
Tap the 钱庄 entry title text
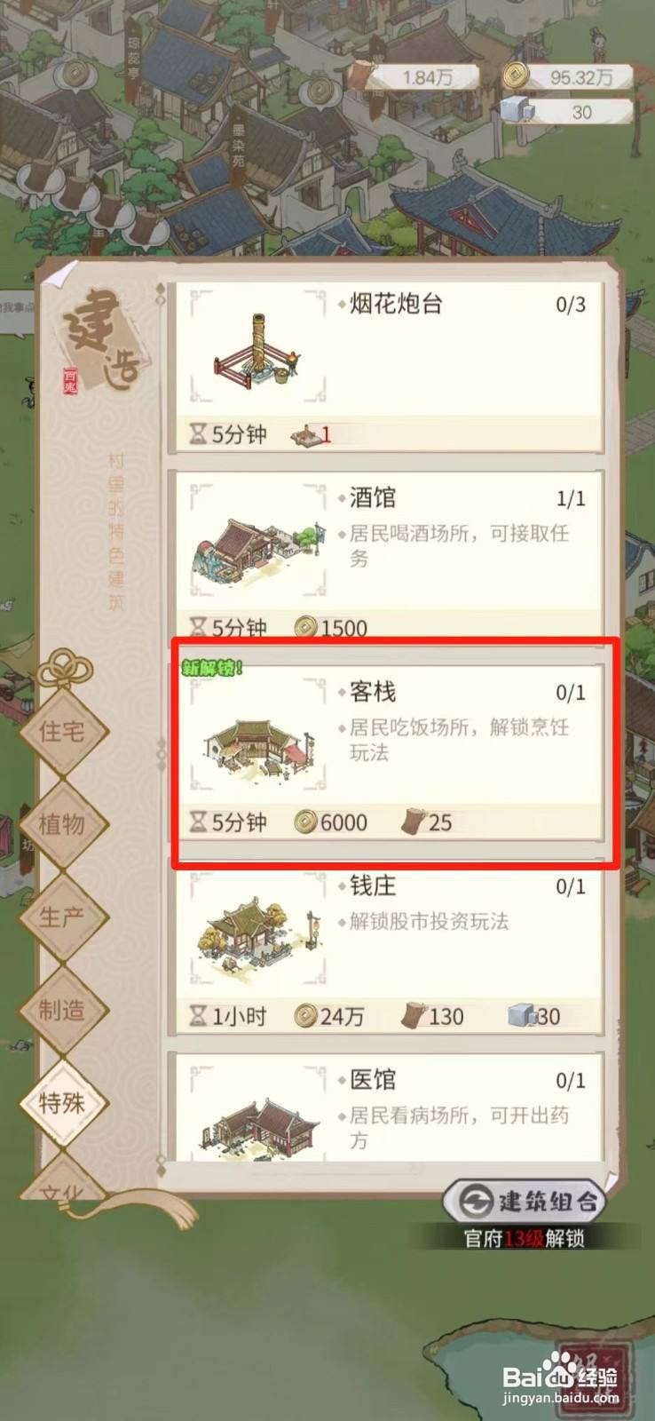(373, 885)
